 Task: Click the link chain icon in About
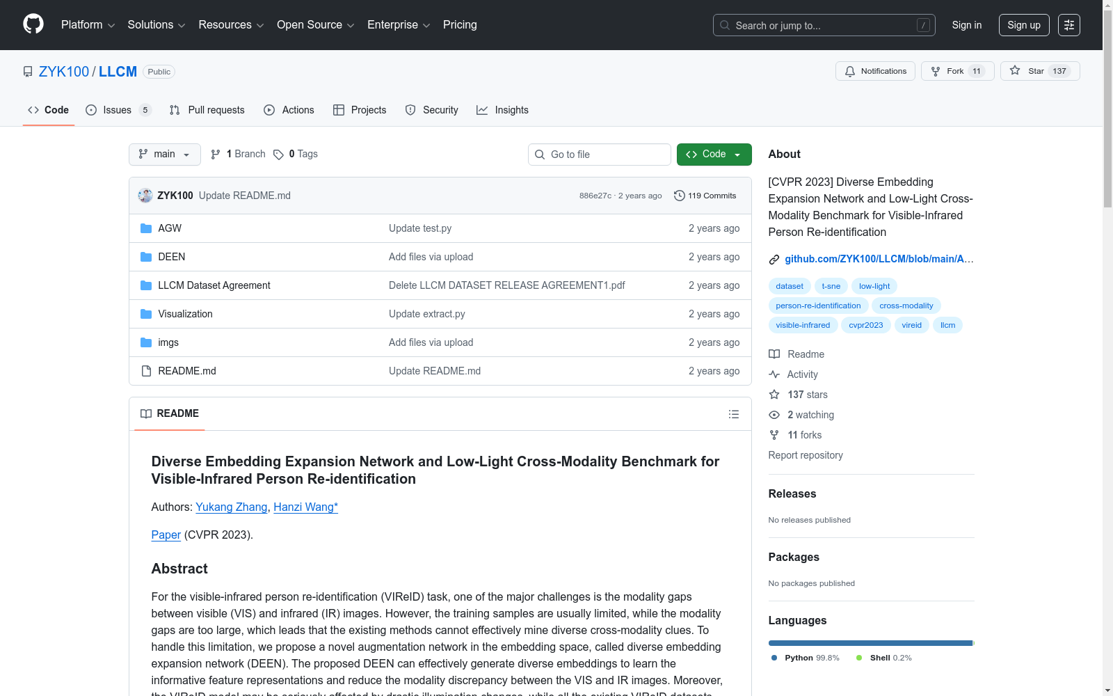[x=774, y=260]
